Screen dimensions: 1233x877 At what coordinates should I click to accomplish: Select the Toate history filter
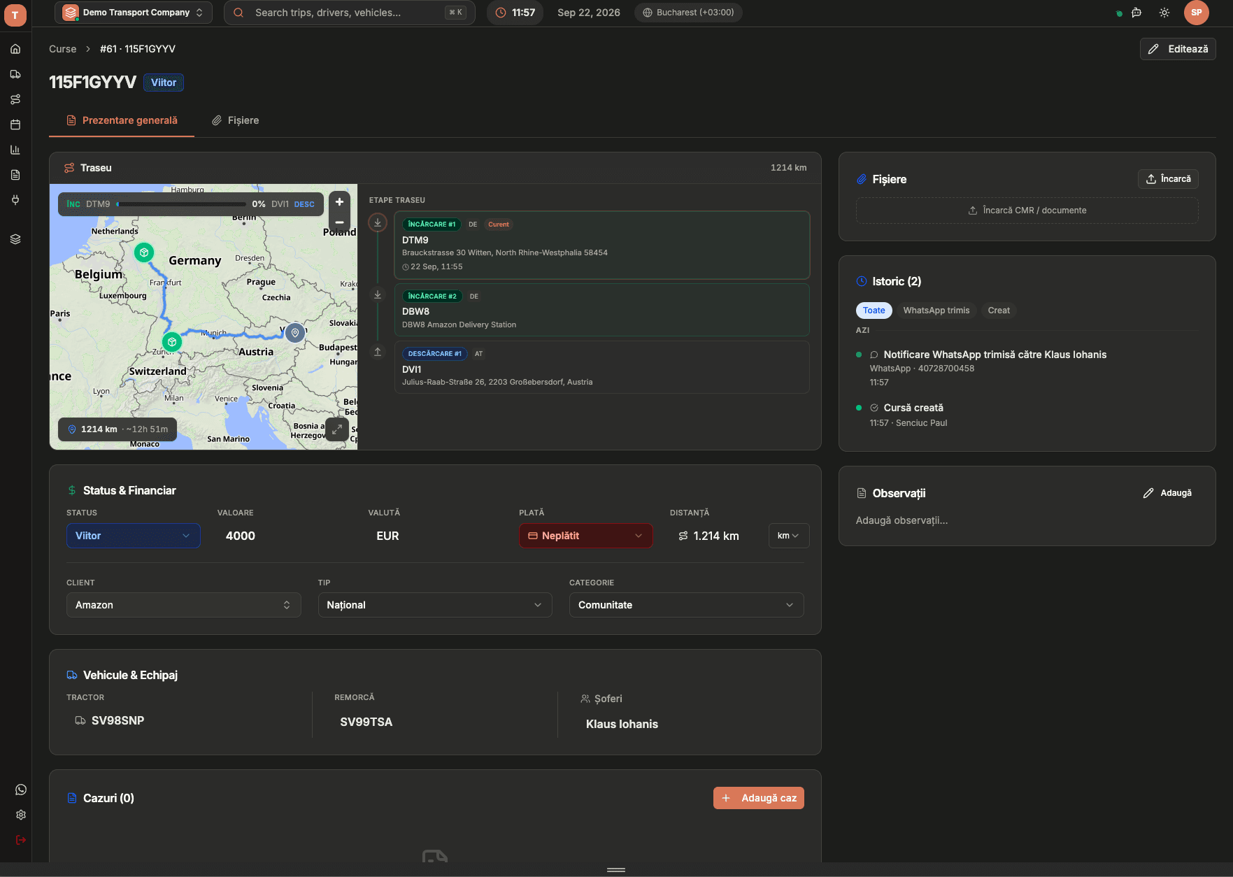point(874,311)
